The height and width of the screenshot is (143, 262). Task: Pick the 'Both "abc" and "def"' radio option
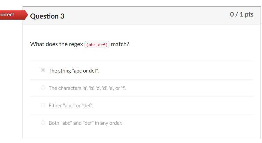tap(43, 123)
